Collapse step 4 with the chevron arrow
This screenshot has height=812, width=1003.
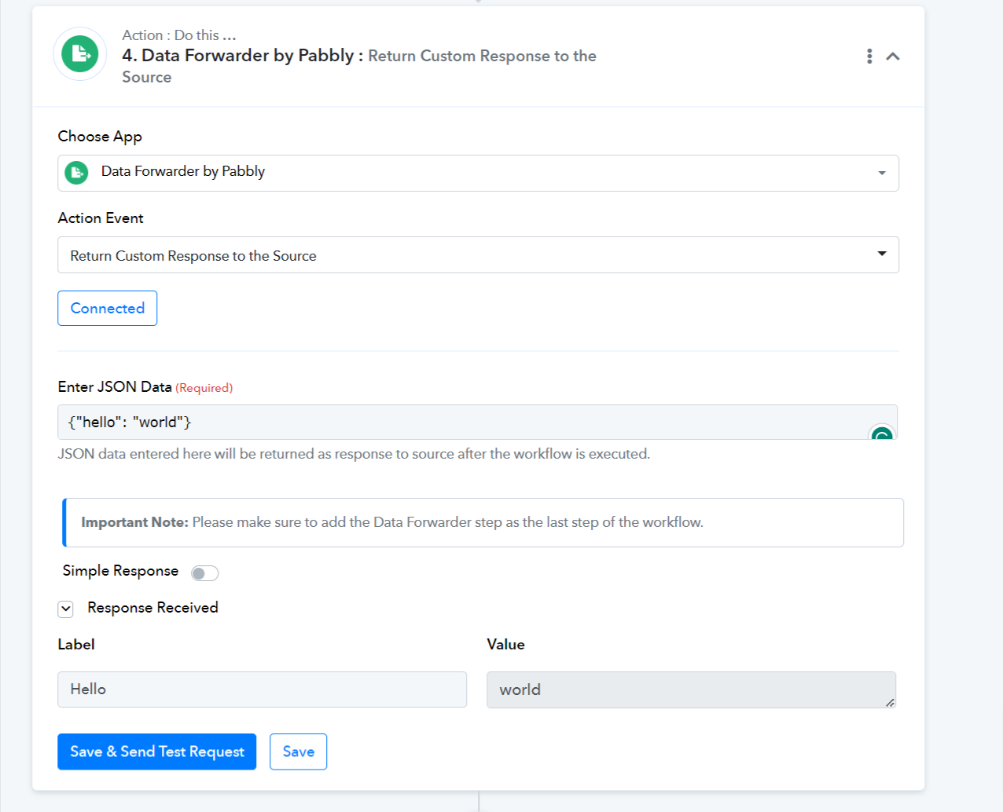[x=893, y=56]
